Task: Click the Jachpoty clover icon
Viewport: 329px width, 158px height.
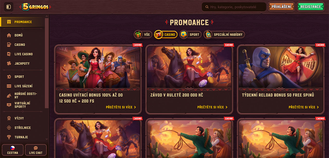Action: [x=9, y=63]
